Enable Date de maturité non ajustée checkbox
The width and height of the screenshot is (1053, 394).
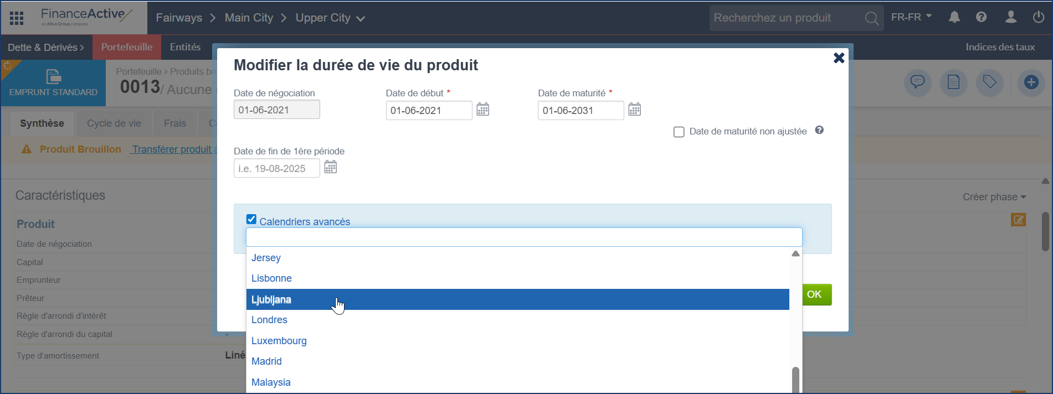coord(679,132)
